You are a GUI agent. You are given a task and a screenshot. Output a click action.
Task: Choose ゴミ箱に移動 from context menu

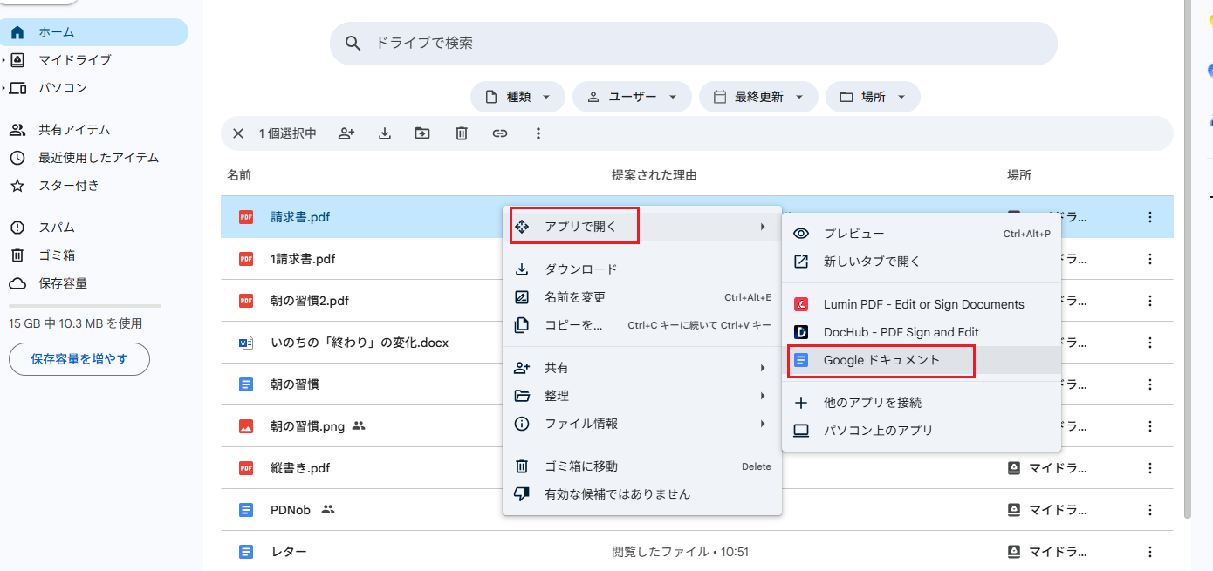point(642,466)
